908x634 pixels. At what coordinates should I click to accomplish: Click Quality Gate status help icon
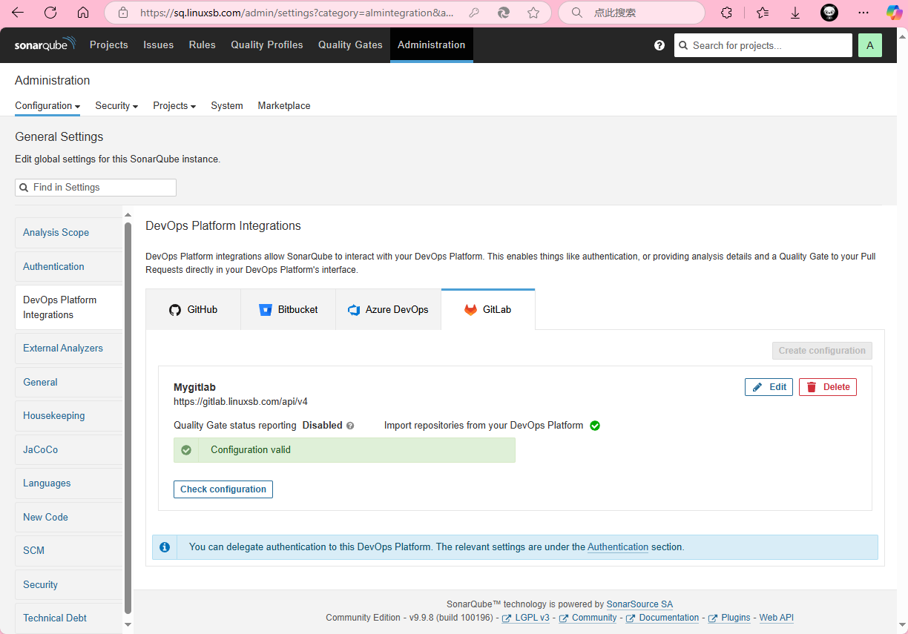350,426
